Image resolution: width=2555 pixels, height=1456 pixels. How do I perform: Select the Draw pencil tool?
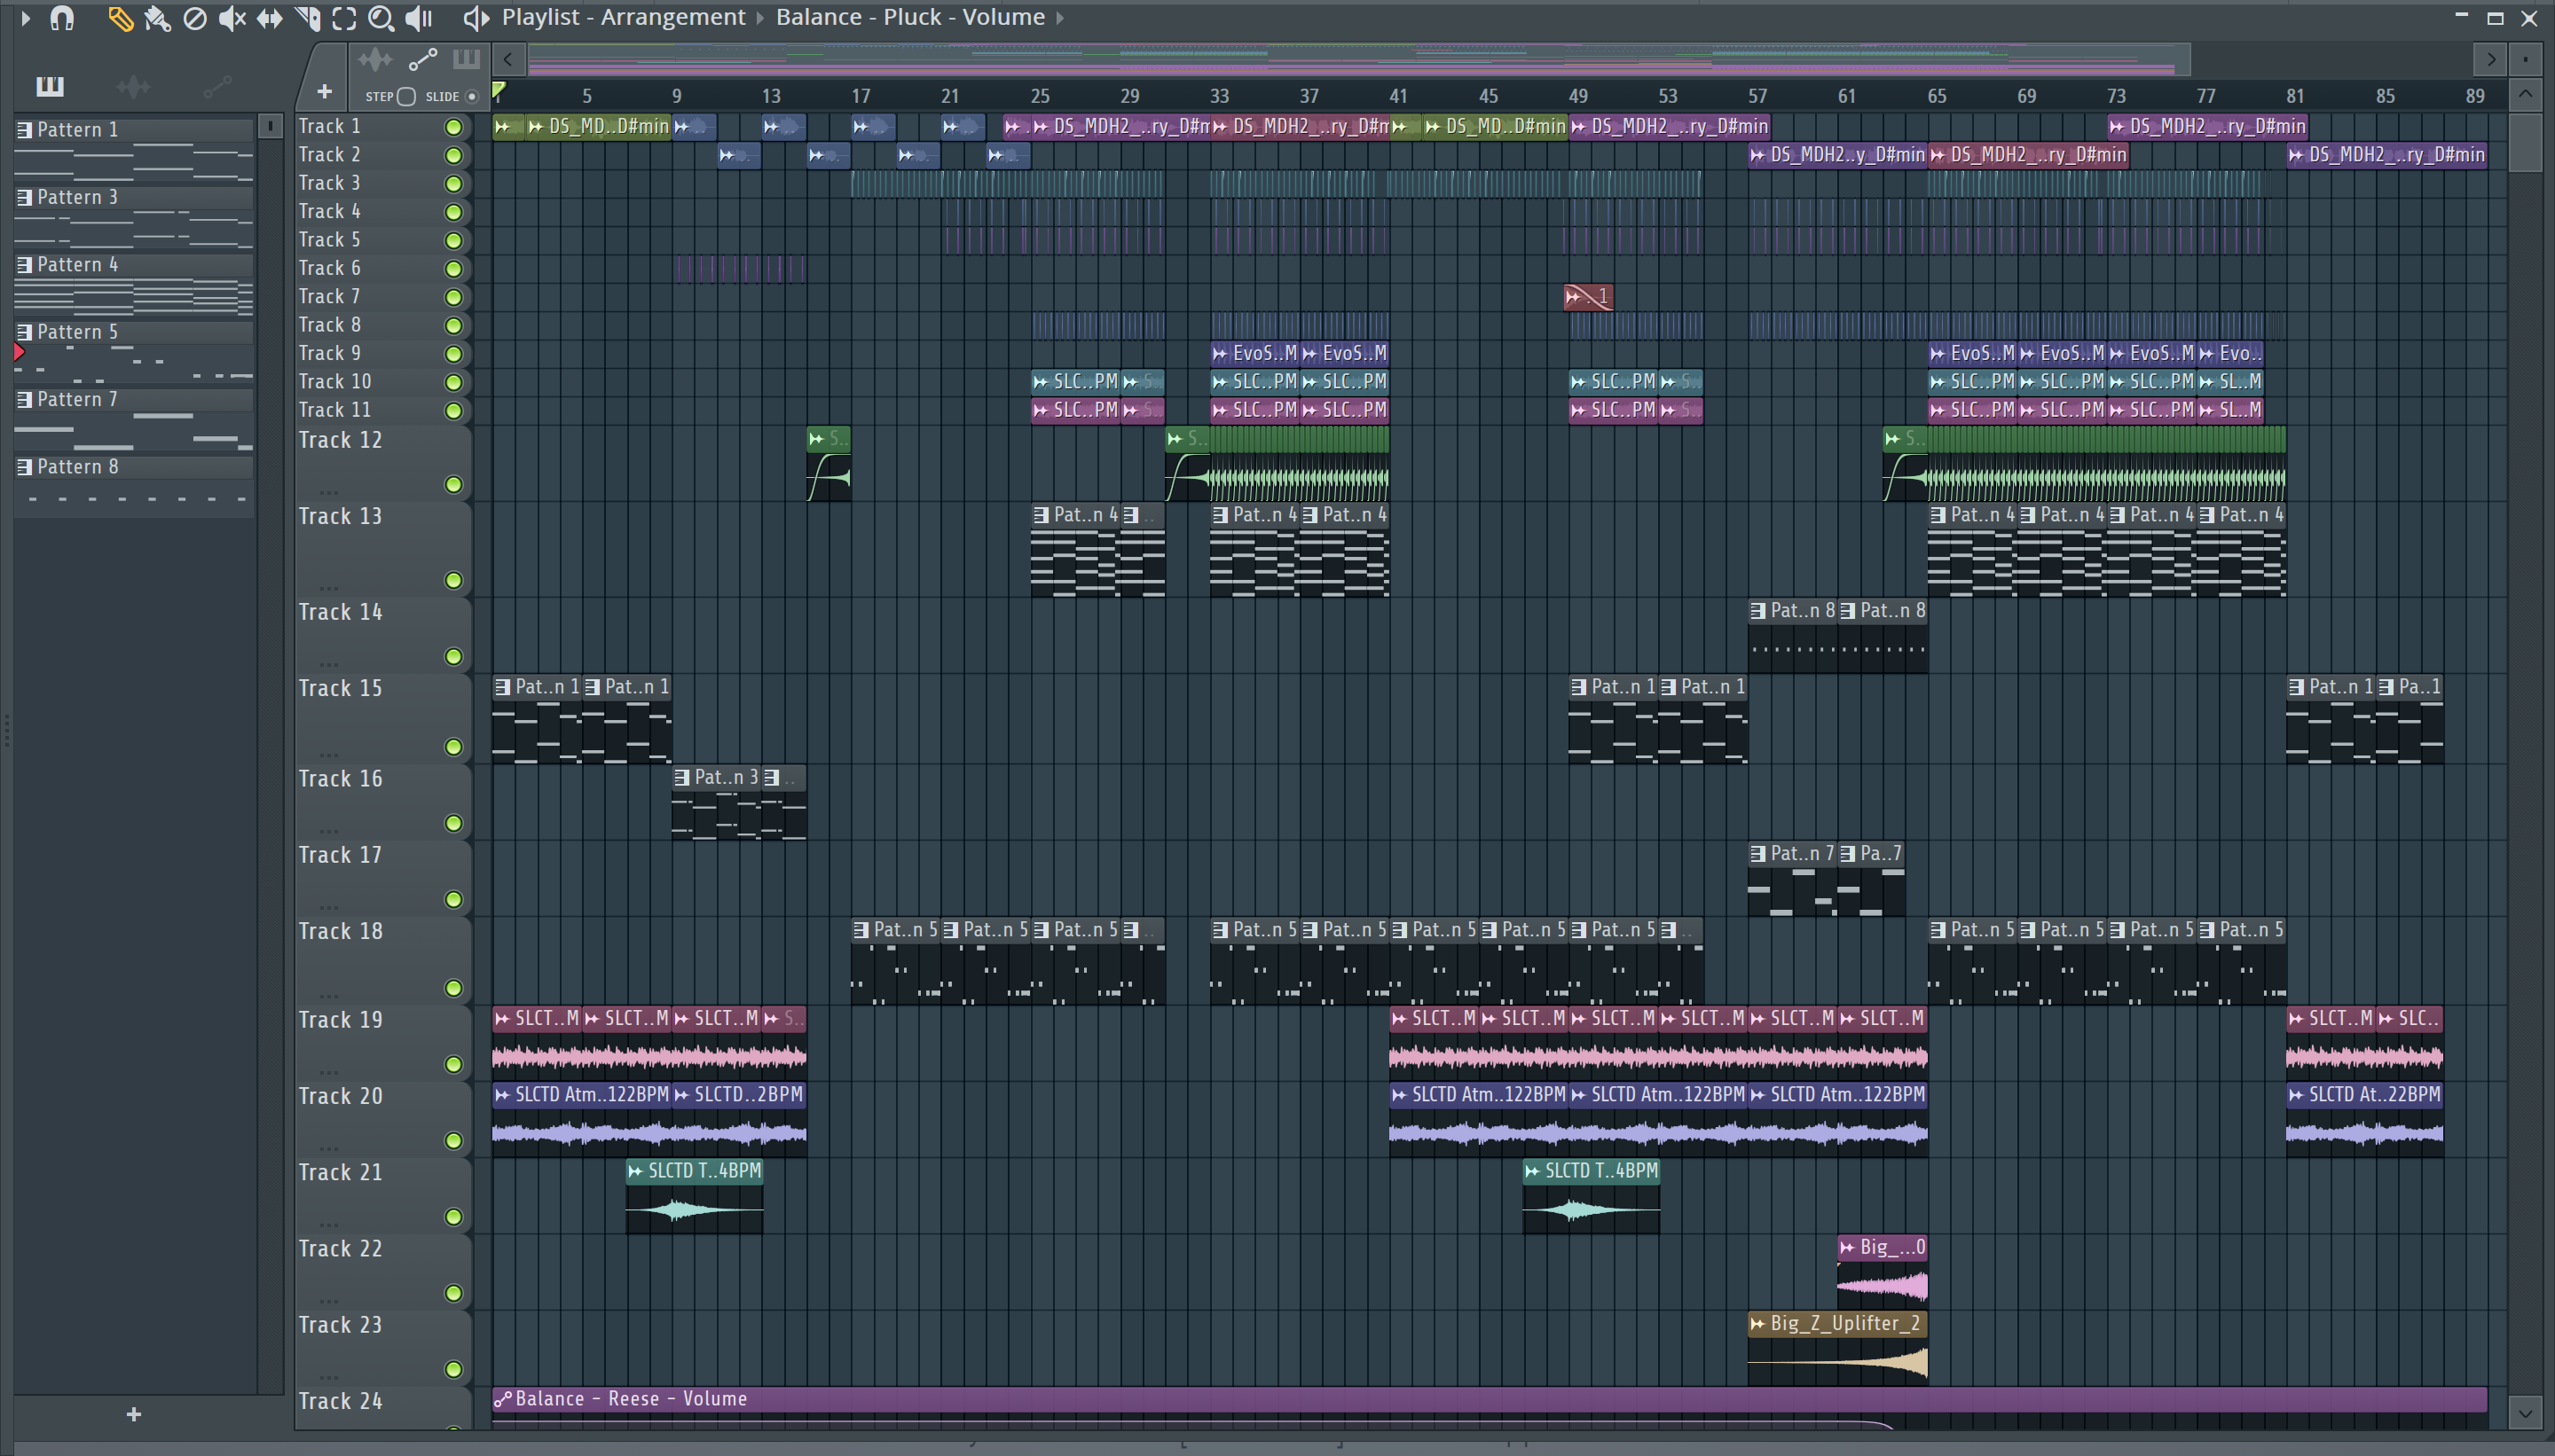pyautogui.click(x=120, y=18)
